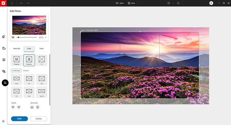Viewport: 231px width, 125px height.
Task: Switch to the Auto (AI) tab
Action: (17, 49)
